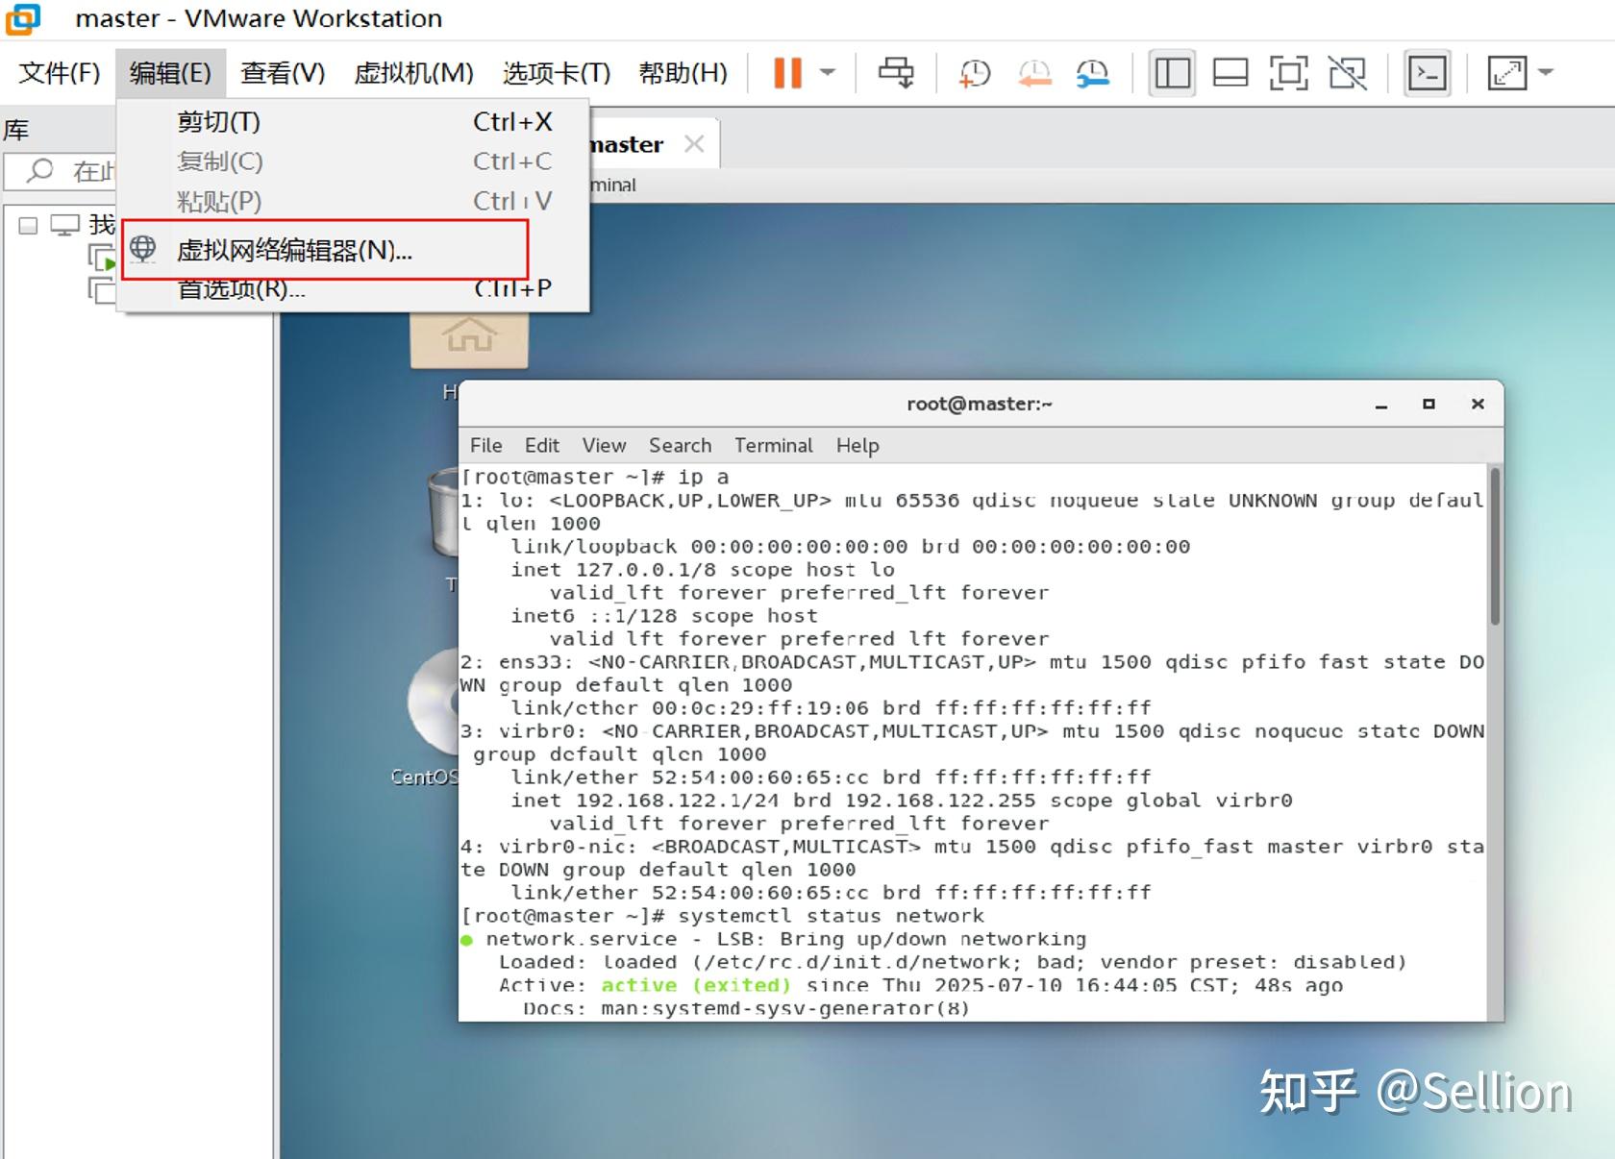Viewport: 1615px width, 1159px height.
Task: Toggle the library sidebar panel
Action: (1171, 72)
